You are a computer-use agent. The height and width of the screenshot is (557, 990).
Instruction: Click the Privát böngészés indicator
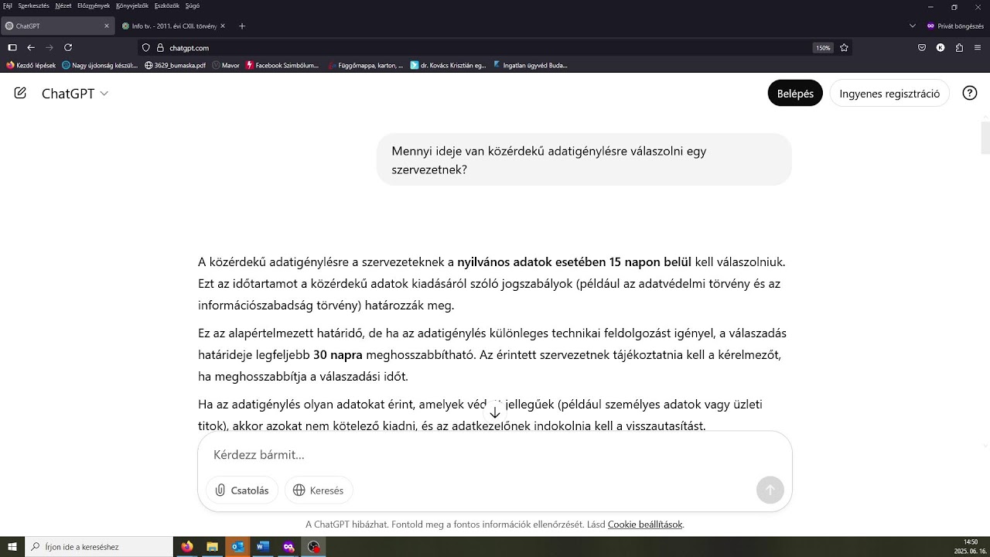[955, 26]
